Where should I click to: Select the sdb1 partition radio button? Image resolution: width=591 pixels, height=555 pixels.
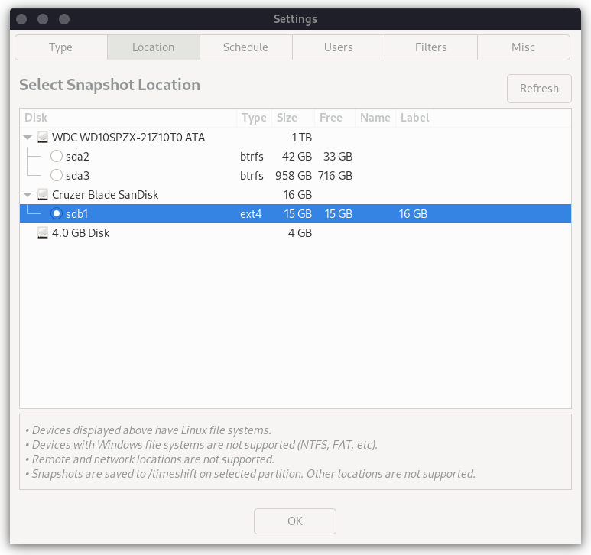[57, 214]
